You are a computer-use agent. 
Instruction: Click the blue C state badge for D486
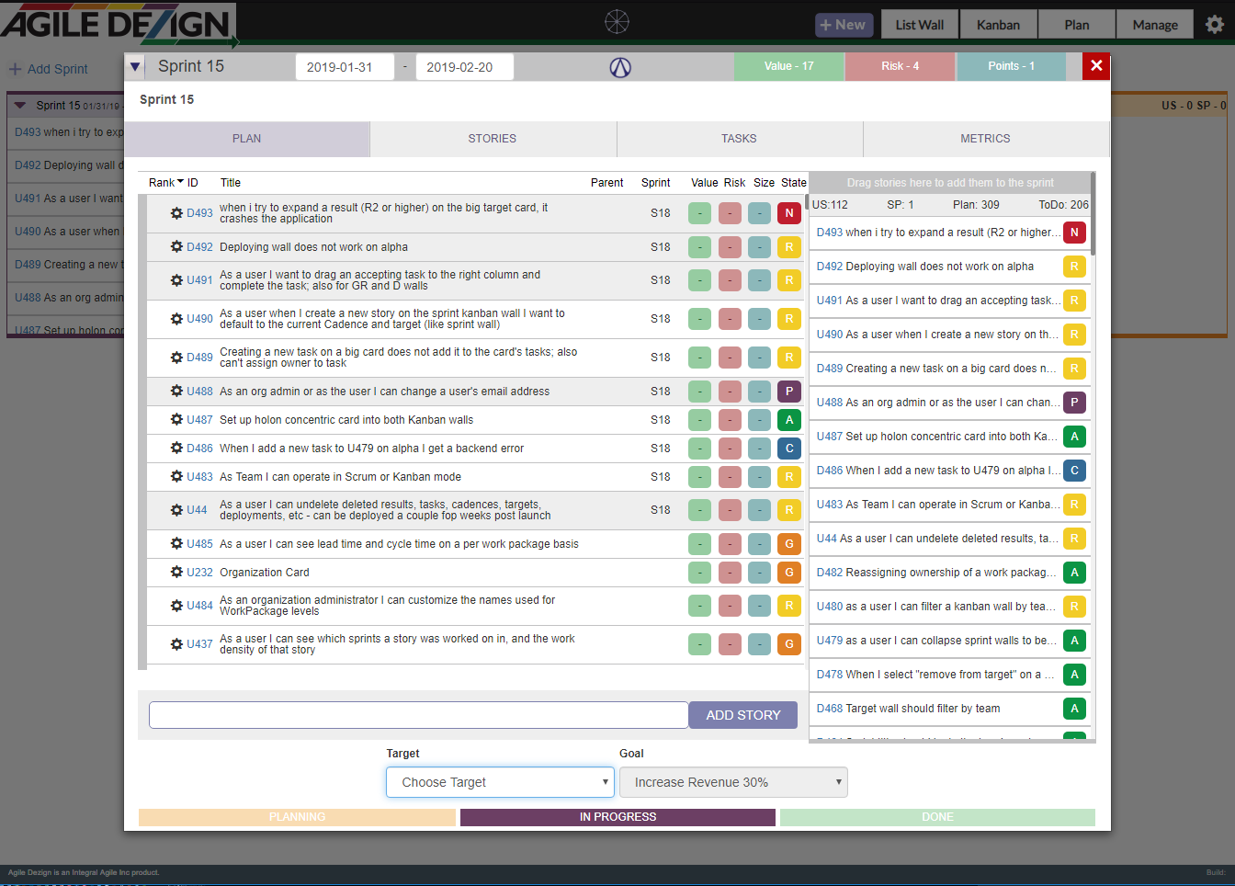click(788, 449)
